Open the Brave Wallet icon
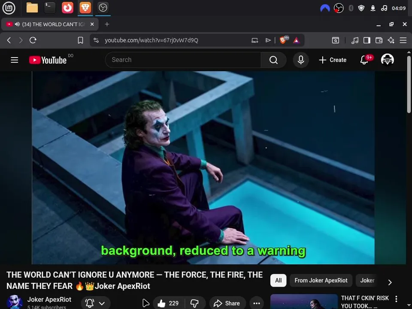This screenshot has height=309, width=412. point(379,40)
